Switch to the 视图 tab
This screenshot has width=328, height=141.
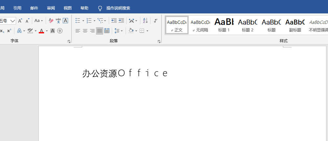[x=68, y=8]
